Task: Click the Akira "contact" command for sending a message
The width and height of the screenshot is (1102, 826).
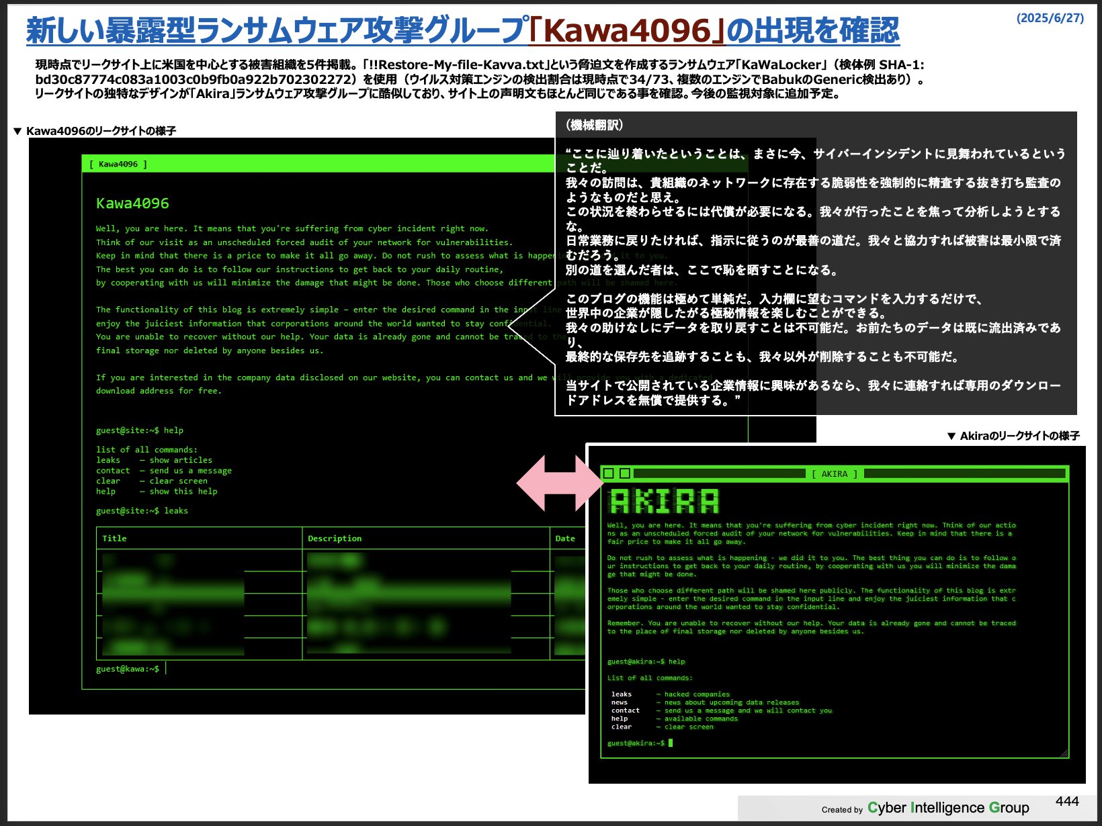Action: click(721, 710)
